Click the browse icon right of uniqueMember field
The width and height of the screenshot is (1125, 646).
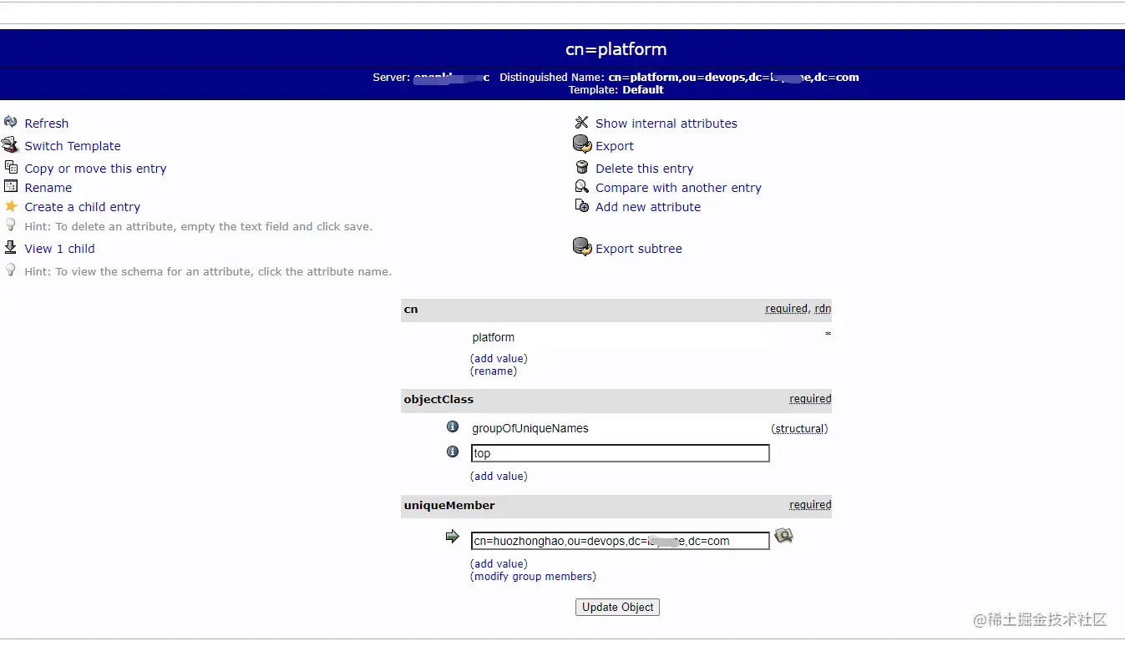pyautogui.click(x=783, y=535)
